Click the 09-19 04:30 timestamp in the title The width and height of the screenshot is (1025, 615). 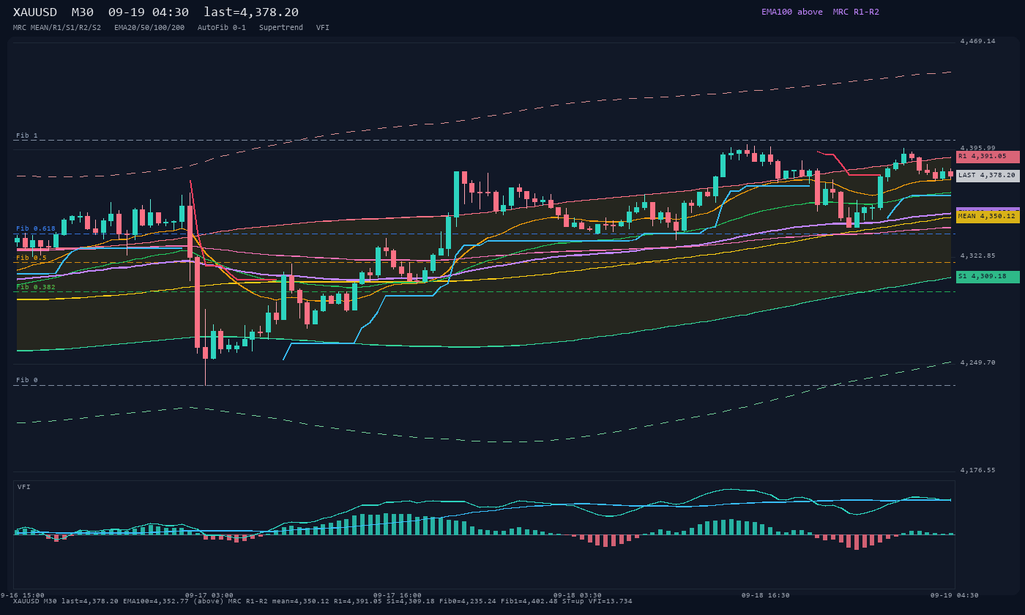[x=149, y=12]
